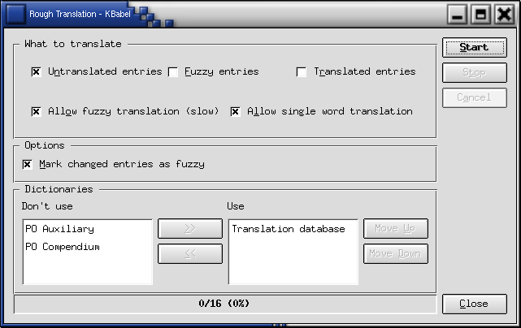Click the Move Up button
The image size is (521, 328).
tap(395, 228)
